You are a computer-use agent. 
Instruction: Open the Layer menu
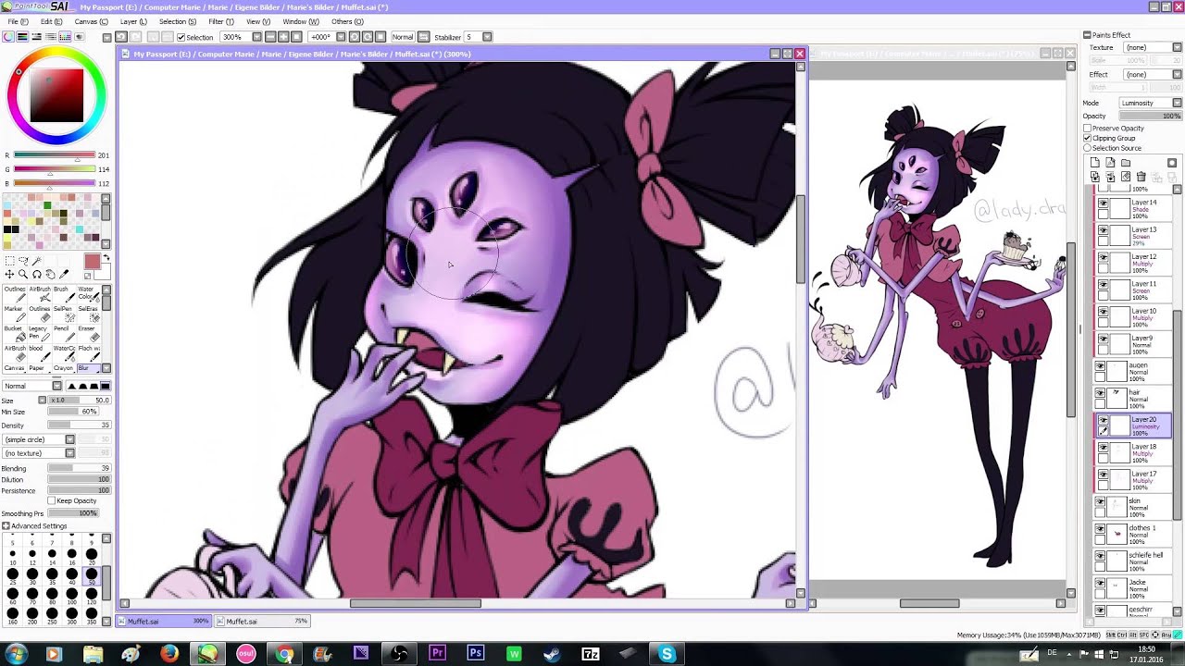tap(133, 21)
